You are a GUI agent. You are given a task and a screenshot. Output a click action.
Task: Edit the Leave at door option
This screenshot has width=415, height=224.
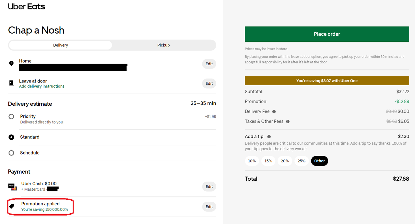click(209, 83)
